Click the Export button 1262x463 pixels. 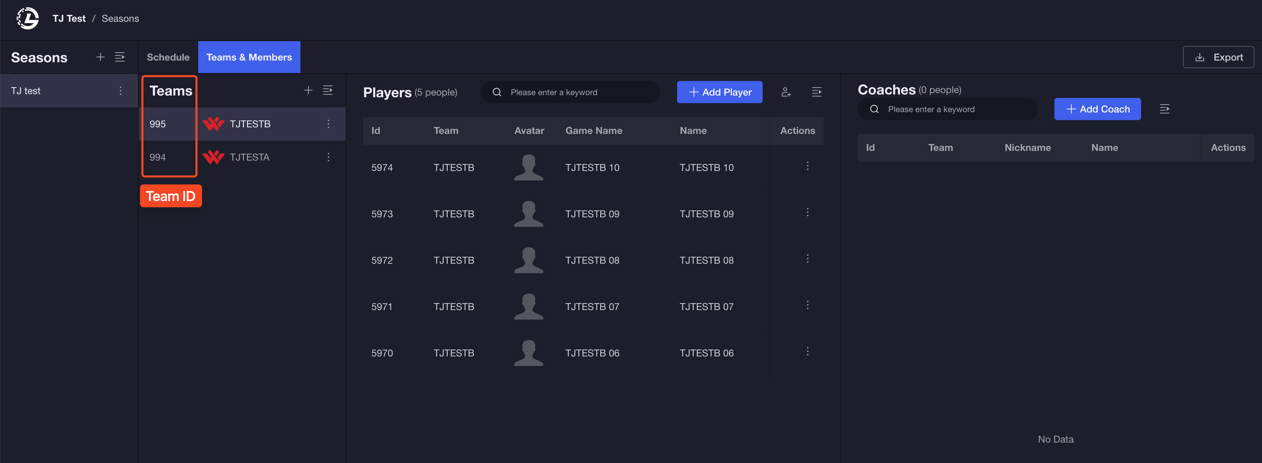coord(1218,57)
